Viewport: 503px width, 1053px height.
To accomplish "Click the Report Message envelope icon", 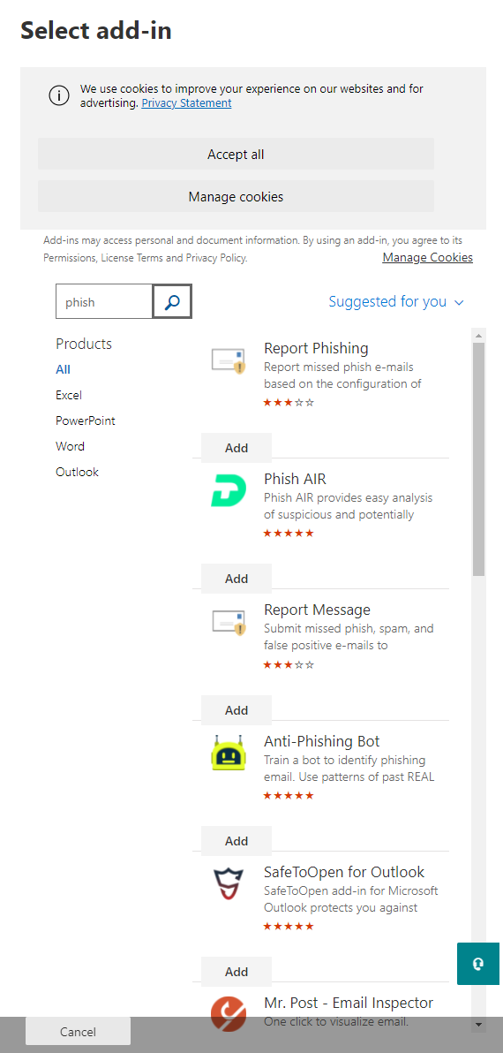I will tap(229, 623).
